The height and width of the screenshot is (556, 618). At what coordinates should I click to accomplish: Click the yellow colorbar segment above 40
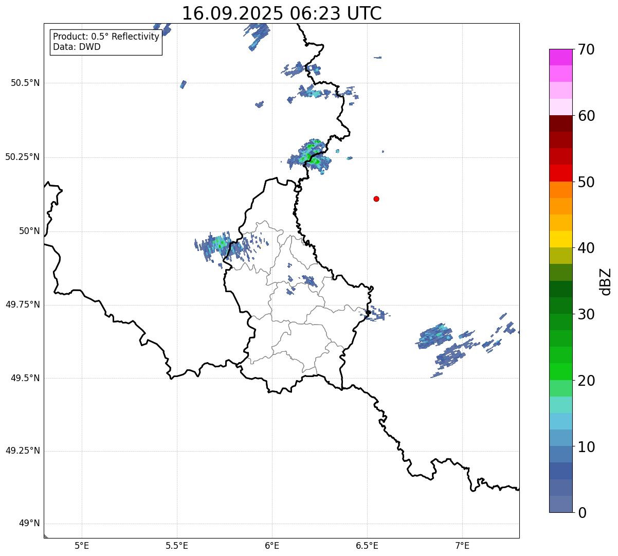560,239
